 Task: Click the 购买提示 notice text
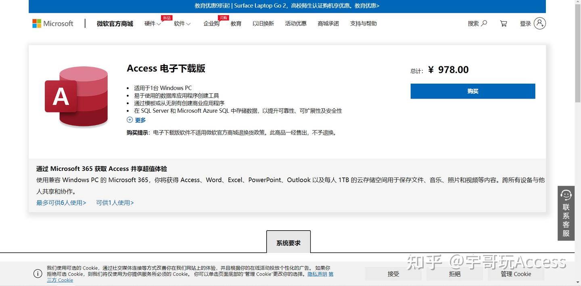point(232,132)
